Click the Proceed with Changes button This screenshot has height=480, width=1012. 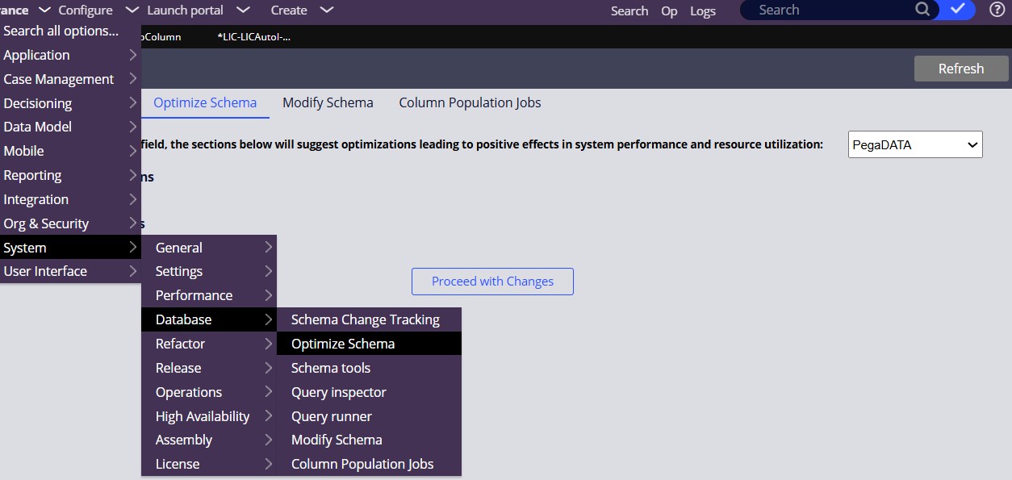pos(492,282)
